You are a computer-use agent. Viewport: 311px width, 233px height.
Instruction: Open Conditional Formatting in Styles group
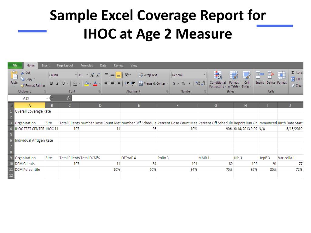tap(217, 79)
